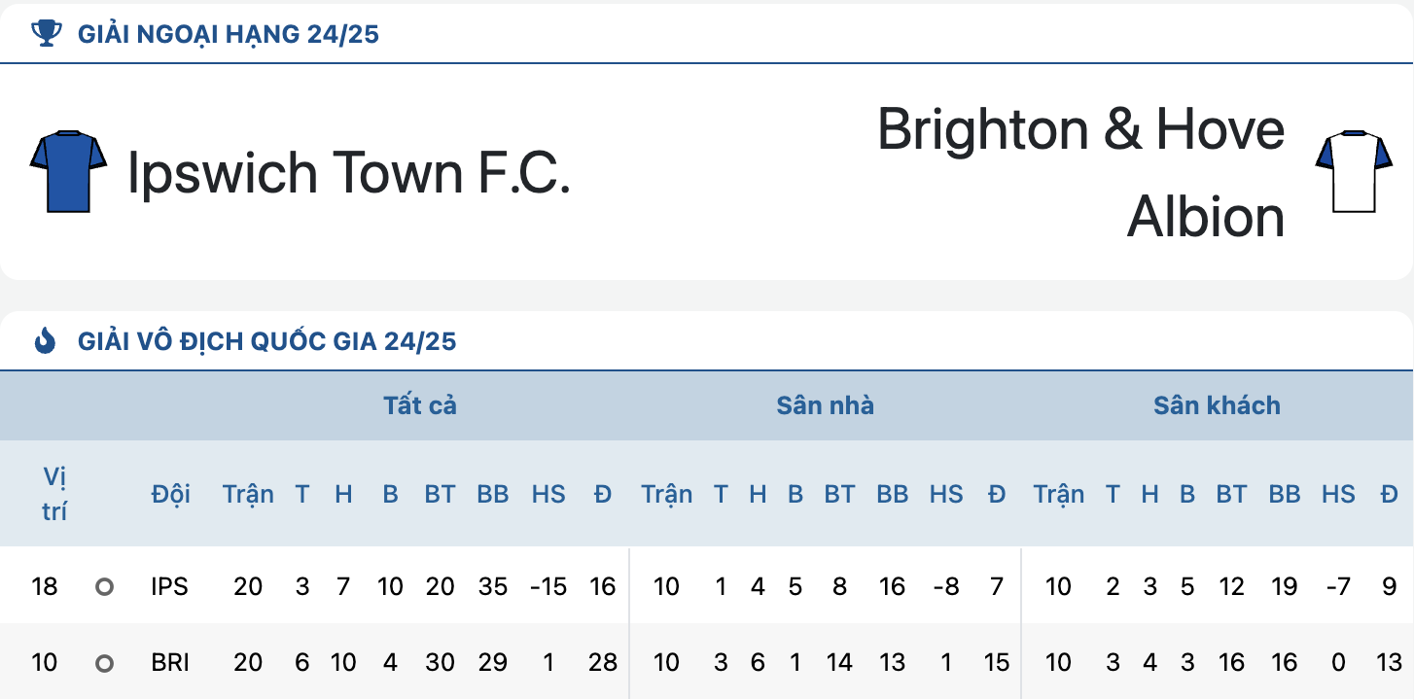This screenshot has height=700, width=1414.
Task: Click the Đội column header
Action: (170, 494)
